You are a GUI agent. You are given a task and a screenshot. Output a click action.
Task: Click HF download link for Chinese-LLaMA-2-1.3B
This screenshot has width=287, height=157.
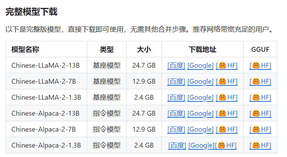[x=227, y=98]
